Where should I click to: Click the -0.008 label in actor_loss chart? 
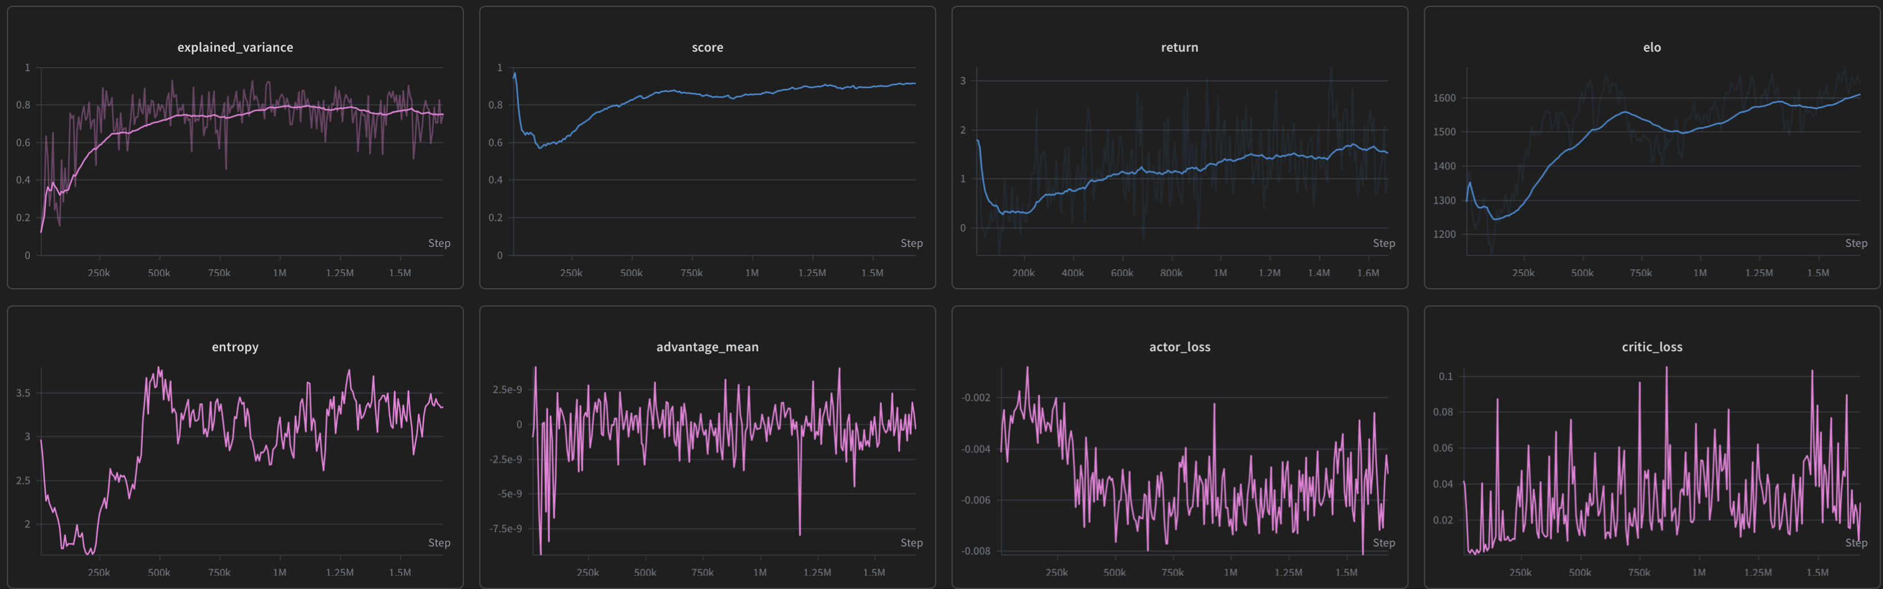pyautogui.click(x=976, y=551)
